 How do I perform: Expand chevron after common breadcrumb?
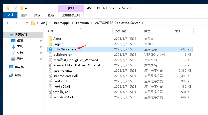click(92, 23)
